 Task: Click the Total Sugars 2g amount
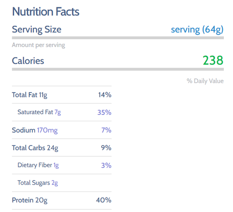pyautogui.click(x=55, y=183)
